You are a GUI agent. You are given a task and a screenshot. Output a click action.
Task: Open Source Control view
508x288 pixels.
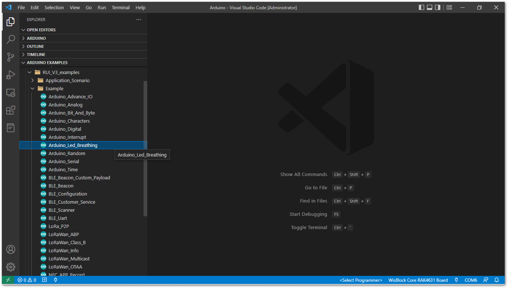pos(11,57)
